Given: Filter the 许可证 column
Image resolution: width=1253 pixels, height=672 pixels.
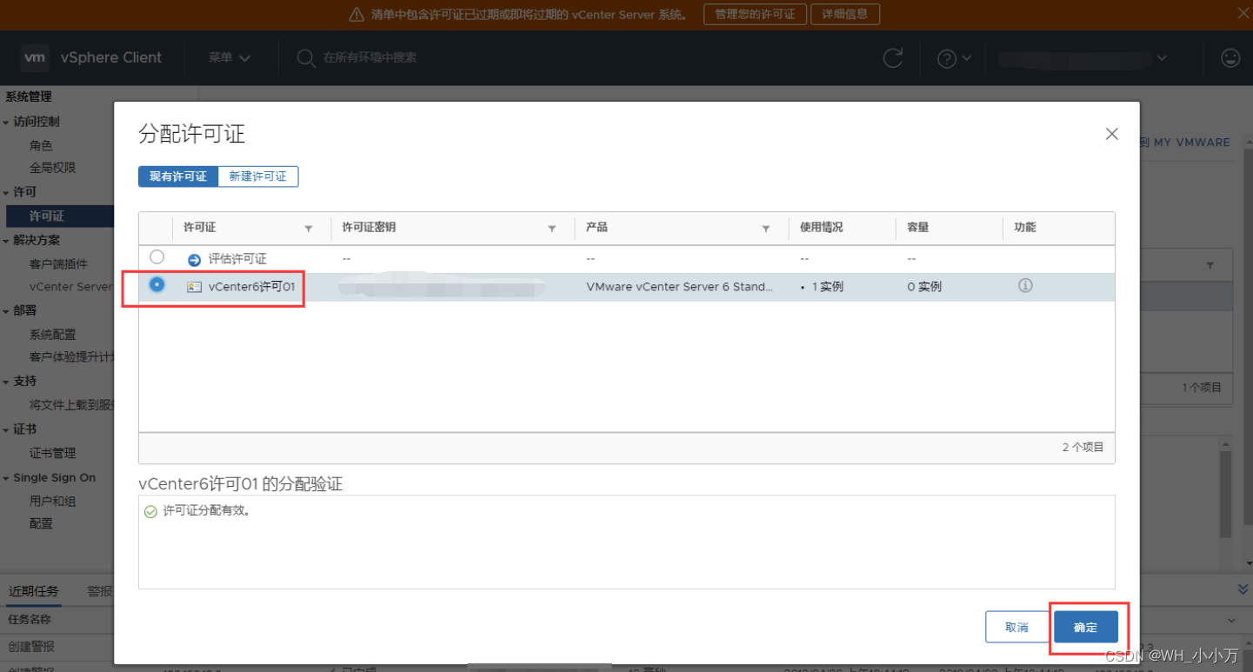Looking at the screenshot, I should coord(308,229).
